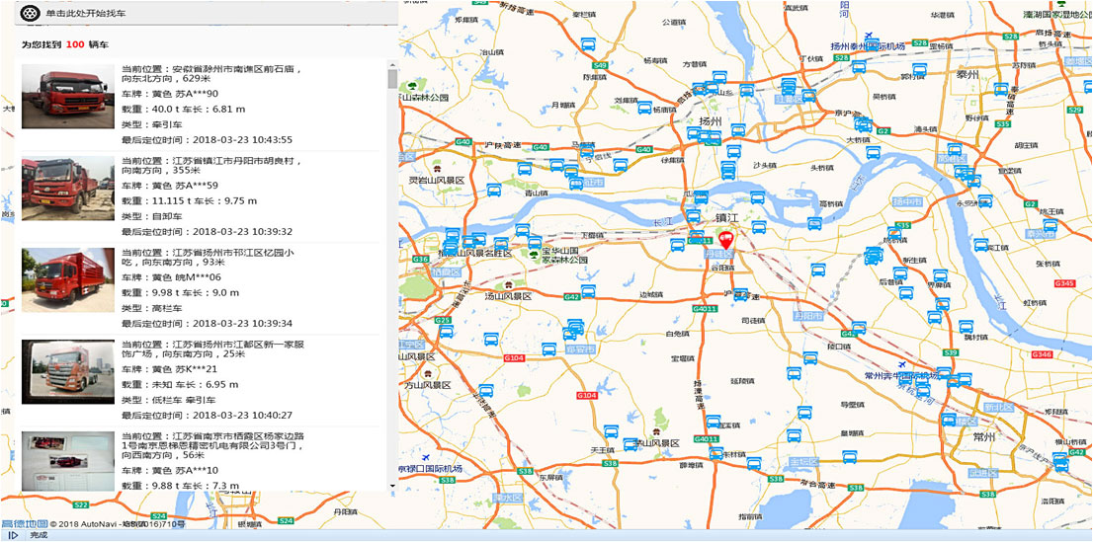This screenshot has height=542, width=1093.
Task: Click the scroll down arrow of vehicle list
Action: tap(392, 484)
